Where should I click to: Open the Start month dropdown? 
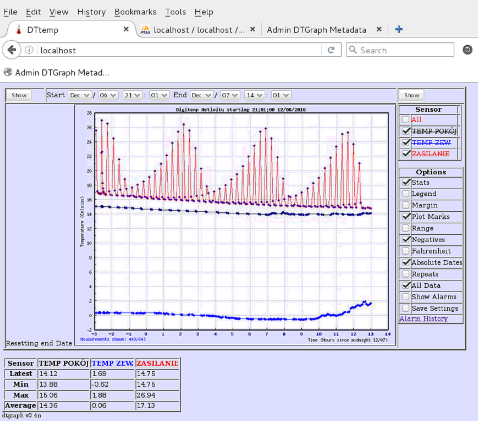tap(79, 96)
